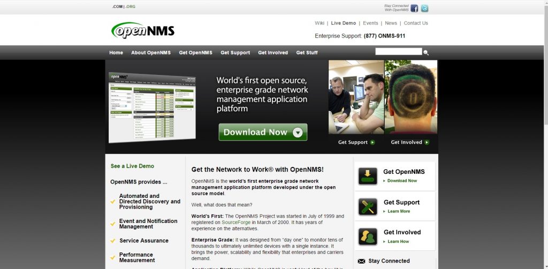The width and height of the screenshot is (548, 269).
Task: Open the Get Involved navigation menu
Action: 273,53
